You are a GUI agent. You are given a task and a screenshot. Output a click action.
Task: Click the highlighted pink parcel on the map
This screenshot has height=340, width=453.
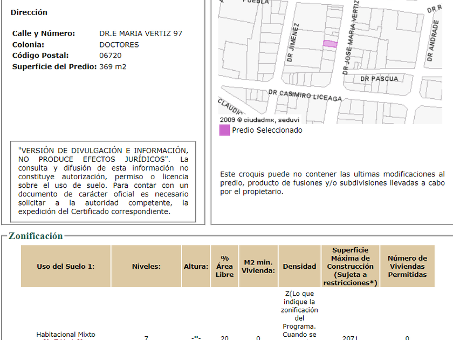click(330, 44)
